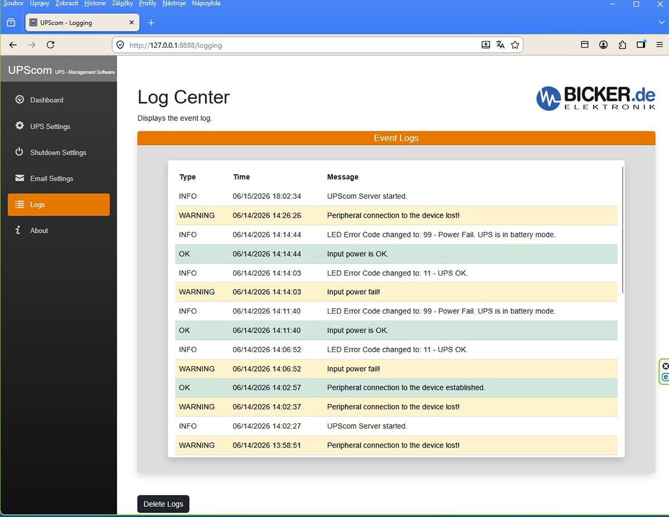This screenshot has height=517, width=669.
Task: Close the UPScom - Logging tab
Action: (x=132, y=23)
